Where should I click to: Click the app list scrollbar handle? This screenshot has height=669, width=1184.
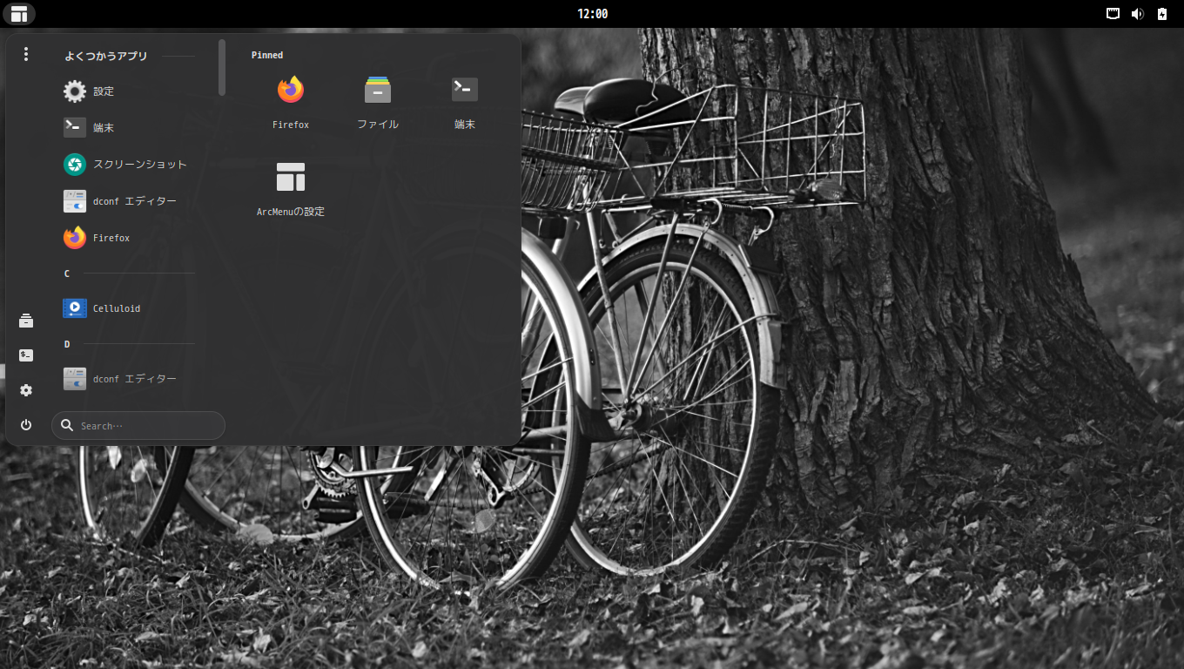[222, 67]
